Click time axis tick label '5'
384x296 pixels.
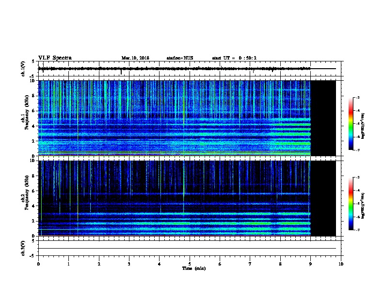pos(190,264)
